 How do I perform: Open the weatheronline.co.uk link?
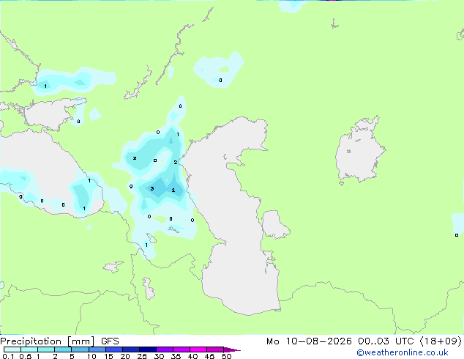403,352
